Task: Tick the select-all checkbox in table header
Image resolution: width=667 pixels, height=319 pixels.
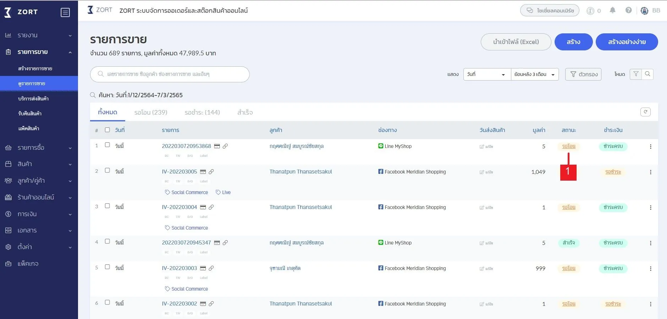Action: [107, 130]
